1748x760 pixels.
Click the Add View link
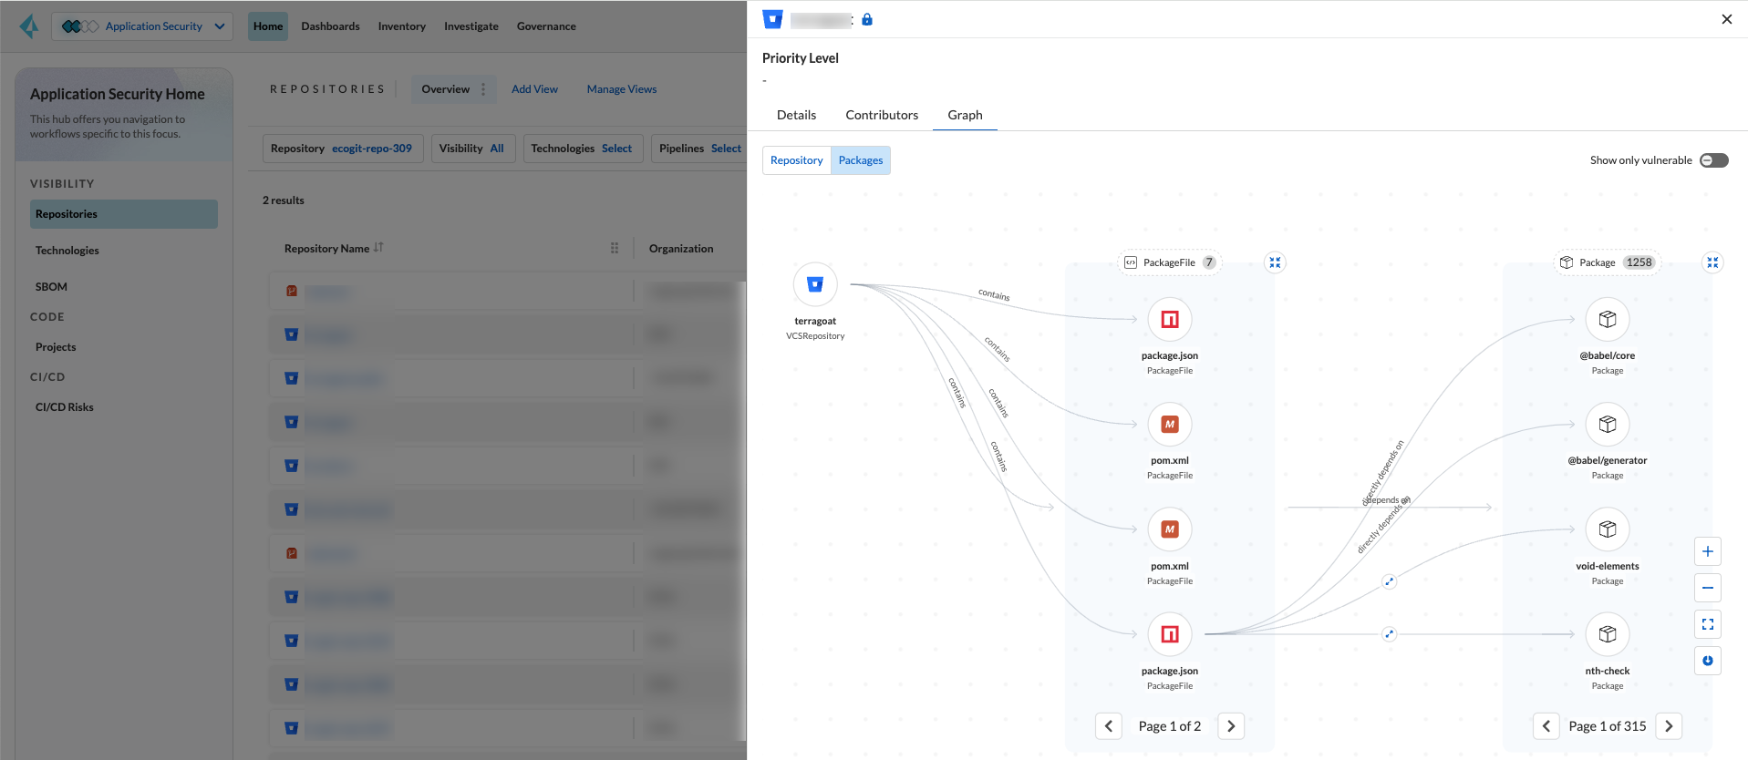(x=534, y=89)
